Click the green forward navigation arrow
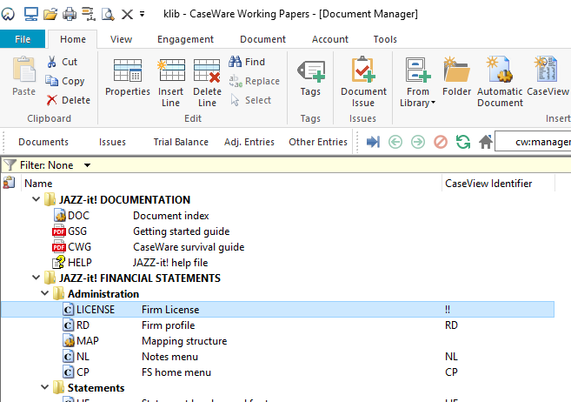 [x=418, y=142]
